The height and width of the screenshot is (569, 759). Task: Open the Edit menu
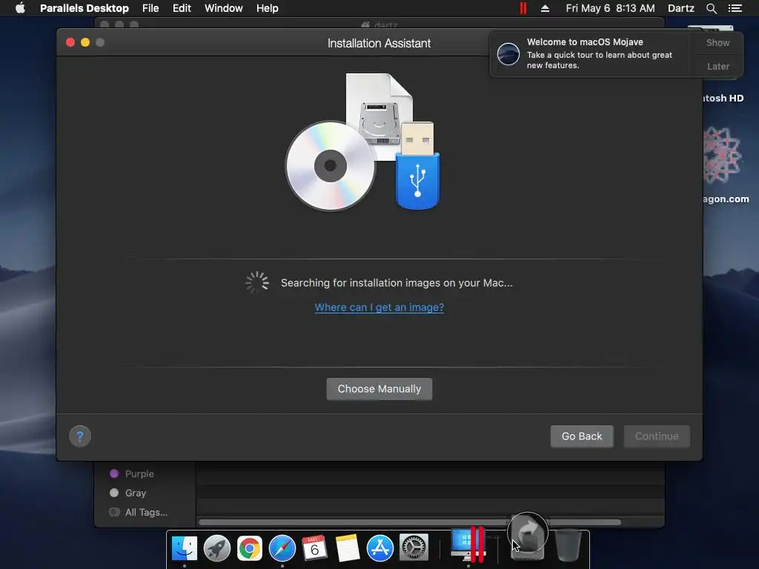(x=182, y=8)
